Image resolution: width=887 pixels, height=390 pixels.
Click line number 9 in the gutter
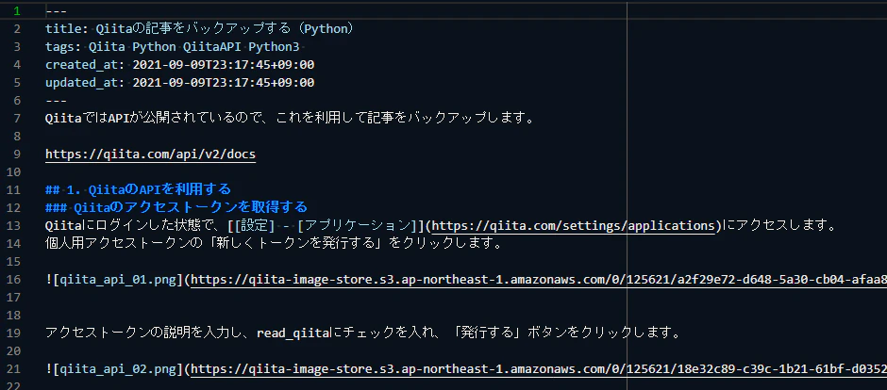[17, 154]
